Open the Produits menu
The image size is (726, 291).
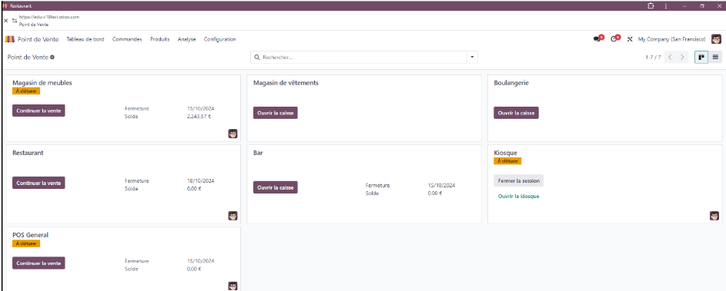click(159, 39)
